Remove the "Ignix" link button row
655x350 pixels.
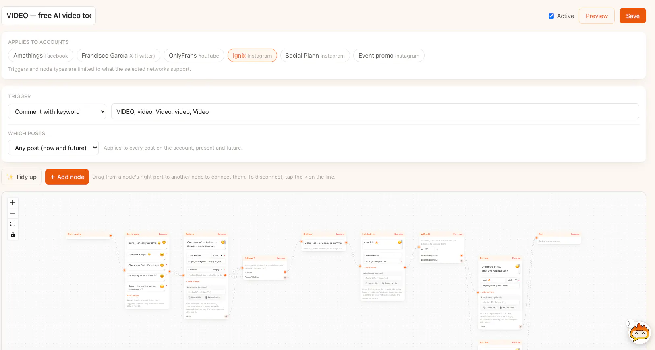(x=519, y=280)
